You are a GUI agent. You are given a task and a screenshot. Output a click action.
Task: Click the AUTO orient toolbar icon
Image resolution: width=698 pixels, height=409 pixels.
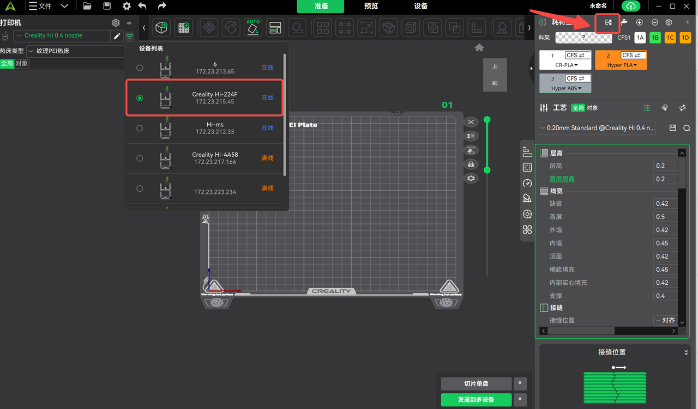point(253,27)
